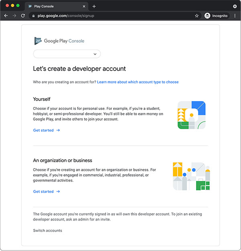
Task: Open Learn more about account type link
Action: tap(138, 82)
